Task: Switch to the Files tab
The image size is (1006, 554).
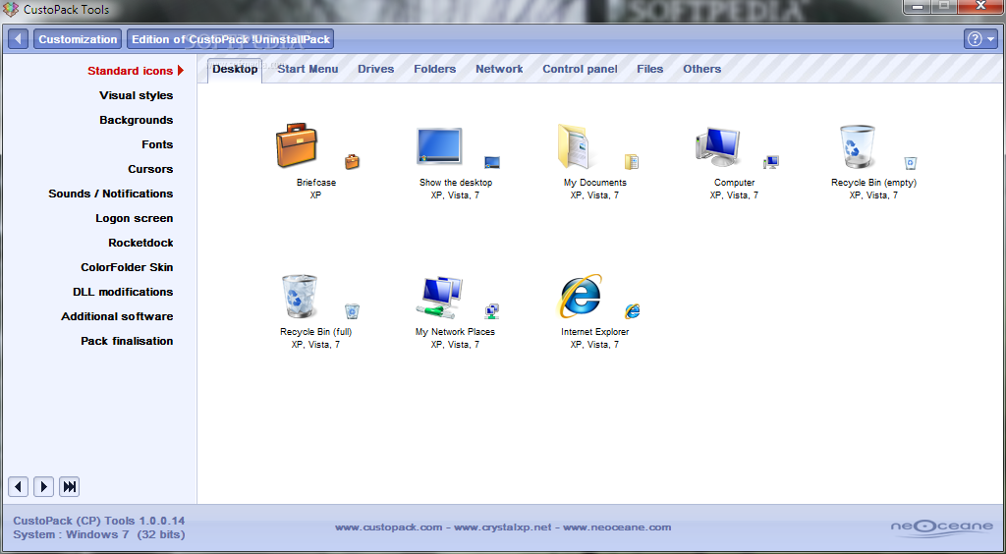Action: tap(650, 69)
